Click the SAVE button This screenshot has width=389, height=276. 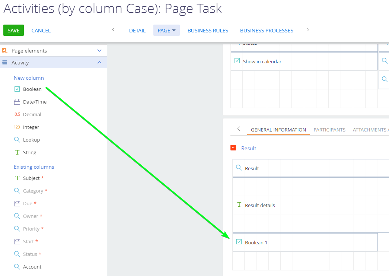coord(13,30)
